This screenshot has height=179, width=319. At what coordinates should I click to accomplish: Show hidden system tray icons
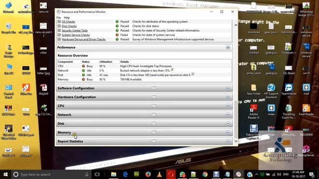point(257,175)
